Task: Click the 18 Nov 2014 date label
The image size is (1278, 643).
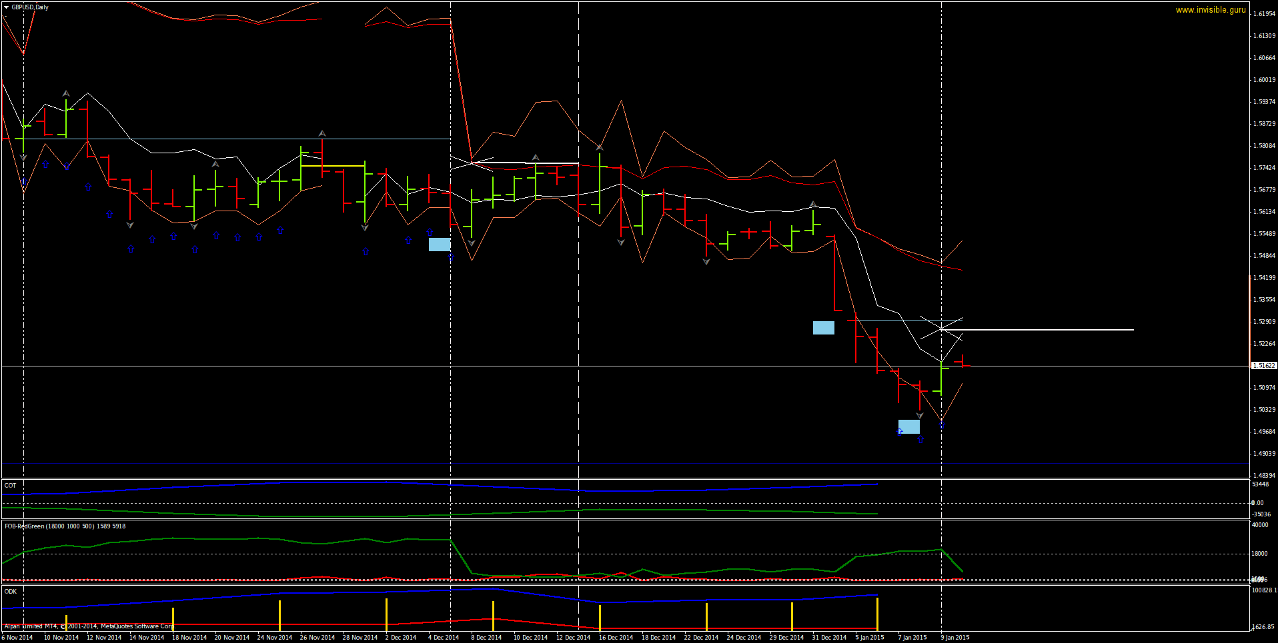Action: click(x=189, y=638)
